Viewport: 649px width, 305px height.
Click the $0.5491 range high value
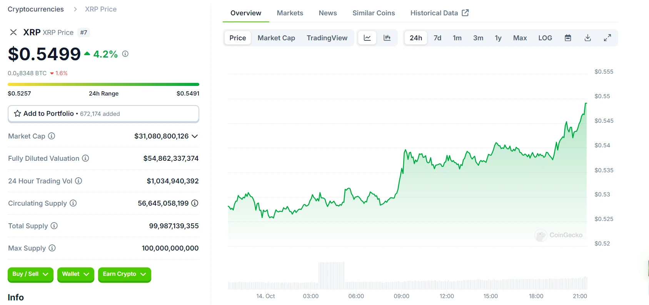tap(188, 94)
